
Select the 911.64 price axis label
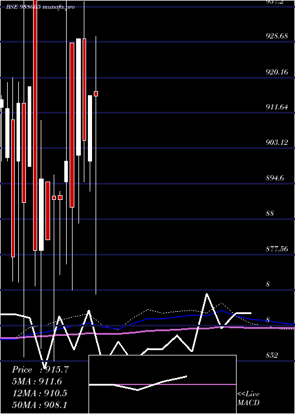pos(277,107)
